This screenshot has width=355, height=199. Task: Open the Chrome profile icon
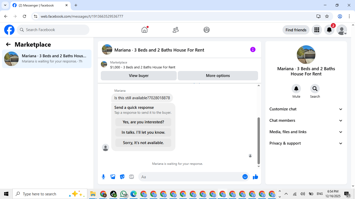click(x=340, y=16)
